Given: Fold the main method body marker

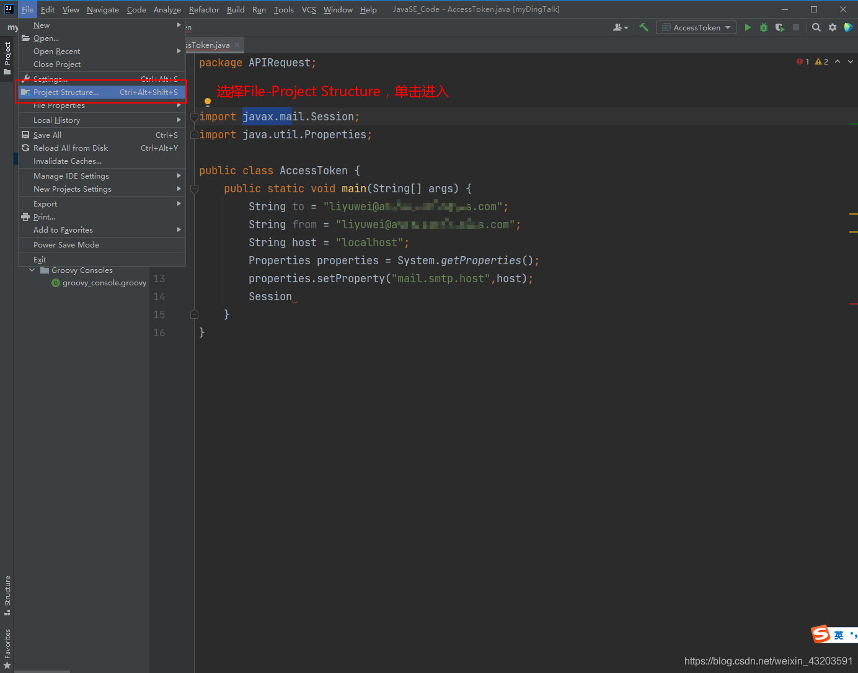Looking at the screenshot, I should coord(194,189).
